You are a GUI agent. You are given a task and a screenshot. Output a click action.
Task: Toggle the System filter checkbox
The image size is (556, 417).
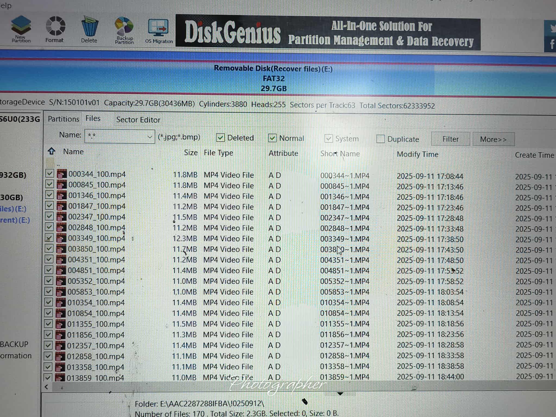[328, 138]
